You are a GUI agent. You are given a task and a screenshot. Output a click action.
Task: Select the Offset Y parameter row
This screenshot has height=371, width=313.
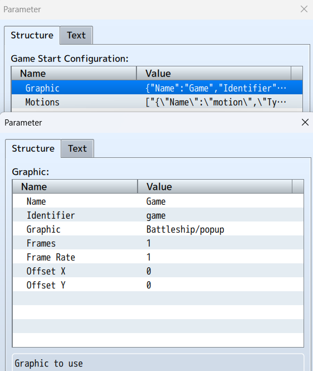pos(158,285)
